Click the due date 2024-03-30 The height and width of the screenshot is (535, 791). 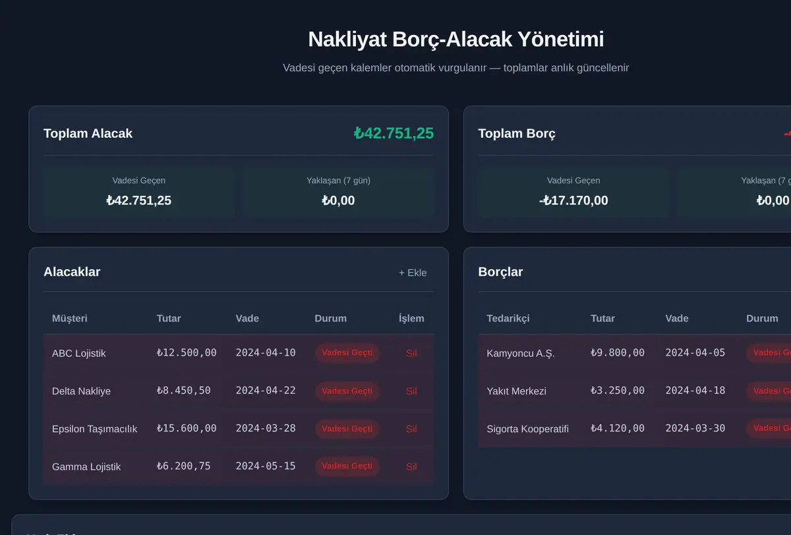click(695, 428)
